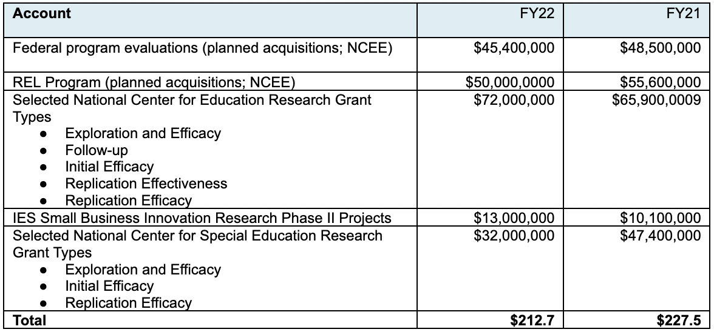Click the Account column header

tap(42, 13)
